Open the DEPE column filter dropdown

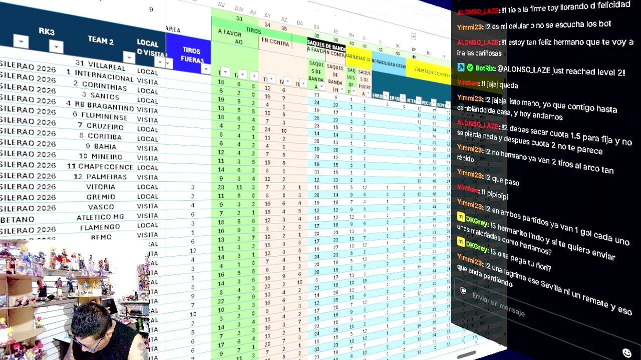[x=448, y=105]
